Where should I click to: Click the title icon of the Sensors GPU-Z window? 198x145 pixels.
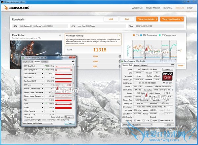(23, 58)
